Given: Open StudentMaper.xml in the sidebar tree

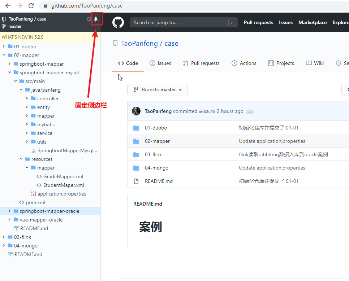Looking at the screenshot, I should (x=64, y=185).
